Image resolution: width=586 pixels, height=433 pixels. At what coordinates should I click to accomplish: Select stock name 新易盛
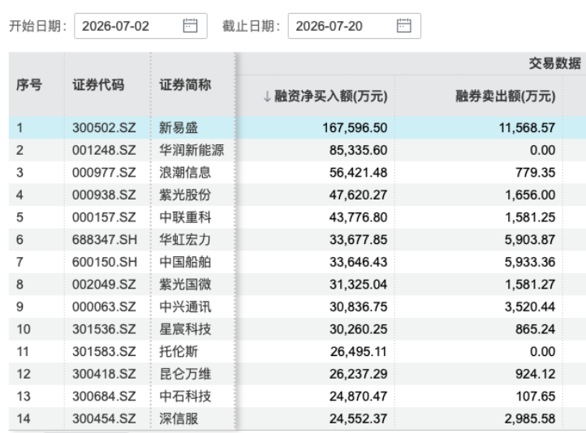(x=179, y=127)
